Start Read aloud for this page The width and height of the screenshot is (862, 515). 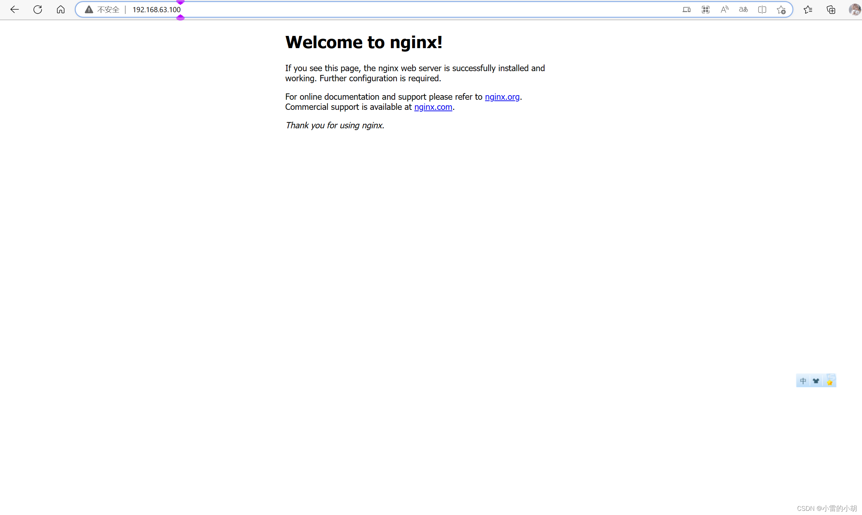[724, 9]
